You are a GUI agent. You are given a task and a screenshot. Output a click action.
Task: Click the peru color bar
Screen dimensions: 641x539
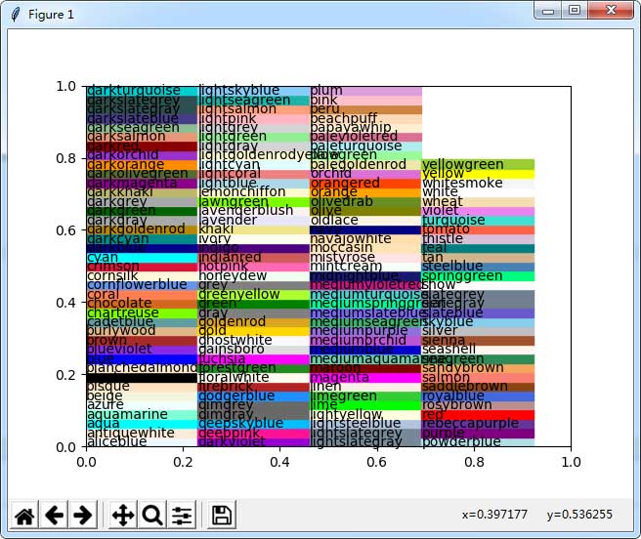365,110
